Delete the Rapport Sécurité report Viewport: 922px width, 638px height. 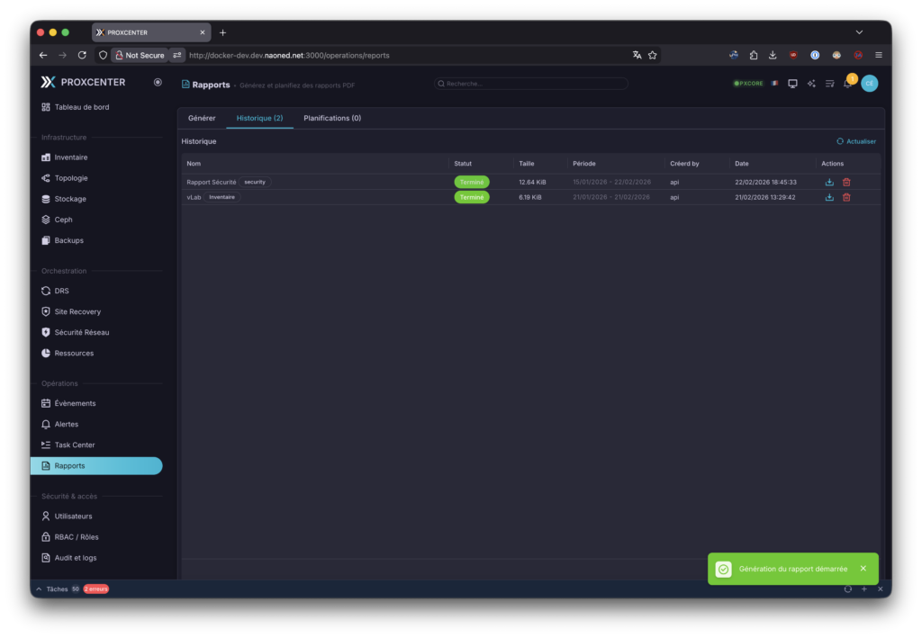[x=846, y=182]
